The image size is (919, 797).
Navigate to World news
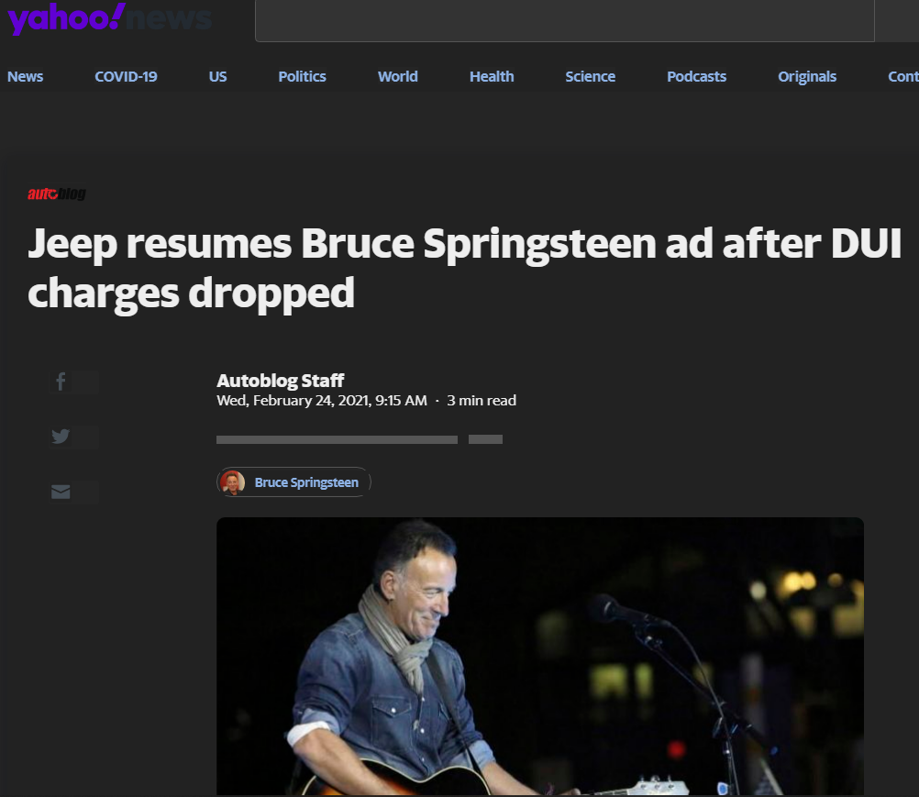(x=397, y=77)
